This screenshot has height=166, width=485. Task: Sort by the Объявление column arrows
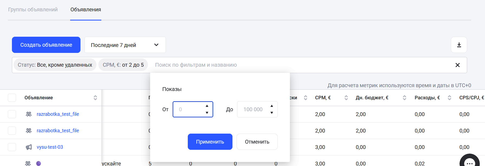point(95,98)
